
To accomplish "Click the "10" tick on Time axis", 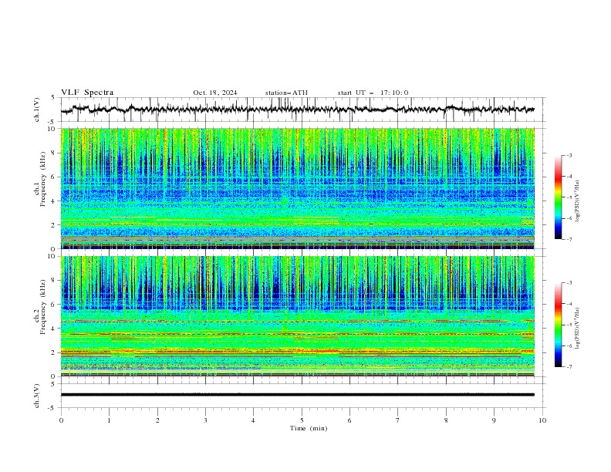I will pos(542,420).
